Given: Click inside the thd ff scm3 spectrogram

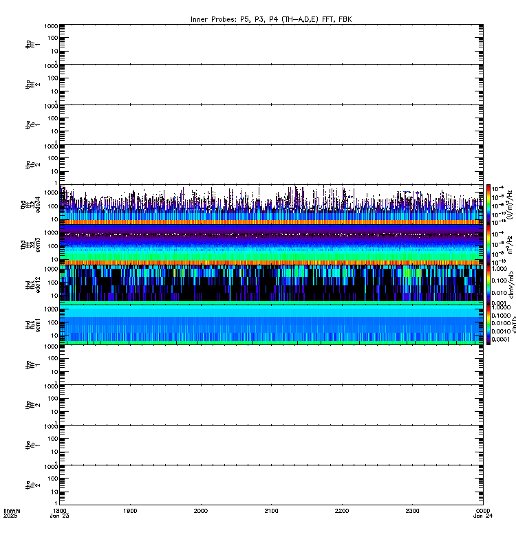Looking at the screenshot, I should click(x=271, y=245).
